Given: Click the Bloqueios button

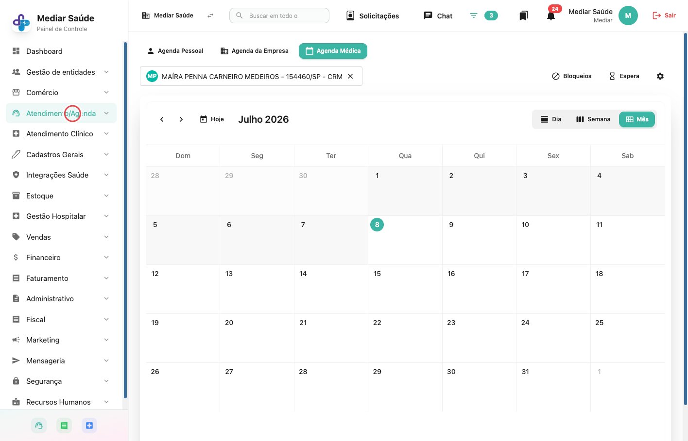Looking at the screenshot, I should (x=571, y=76).
